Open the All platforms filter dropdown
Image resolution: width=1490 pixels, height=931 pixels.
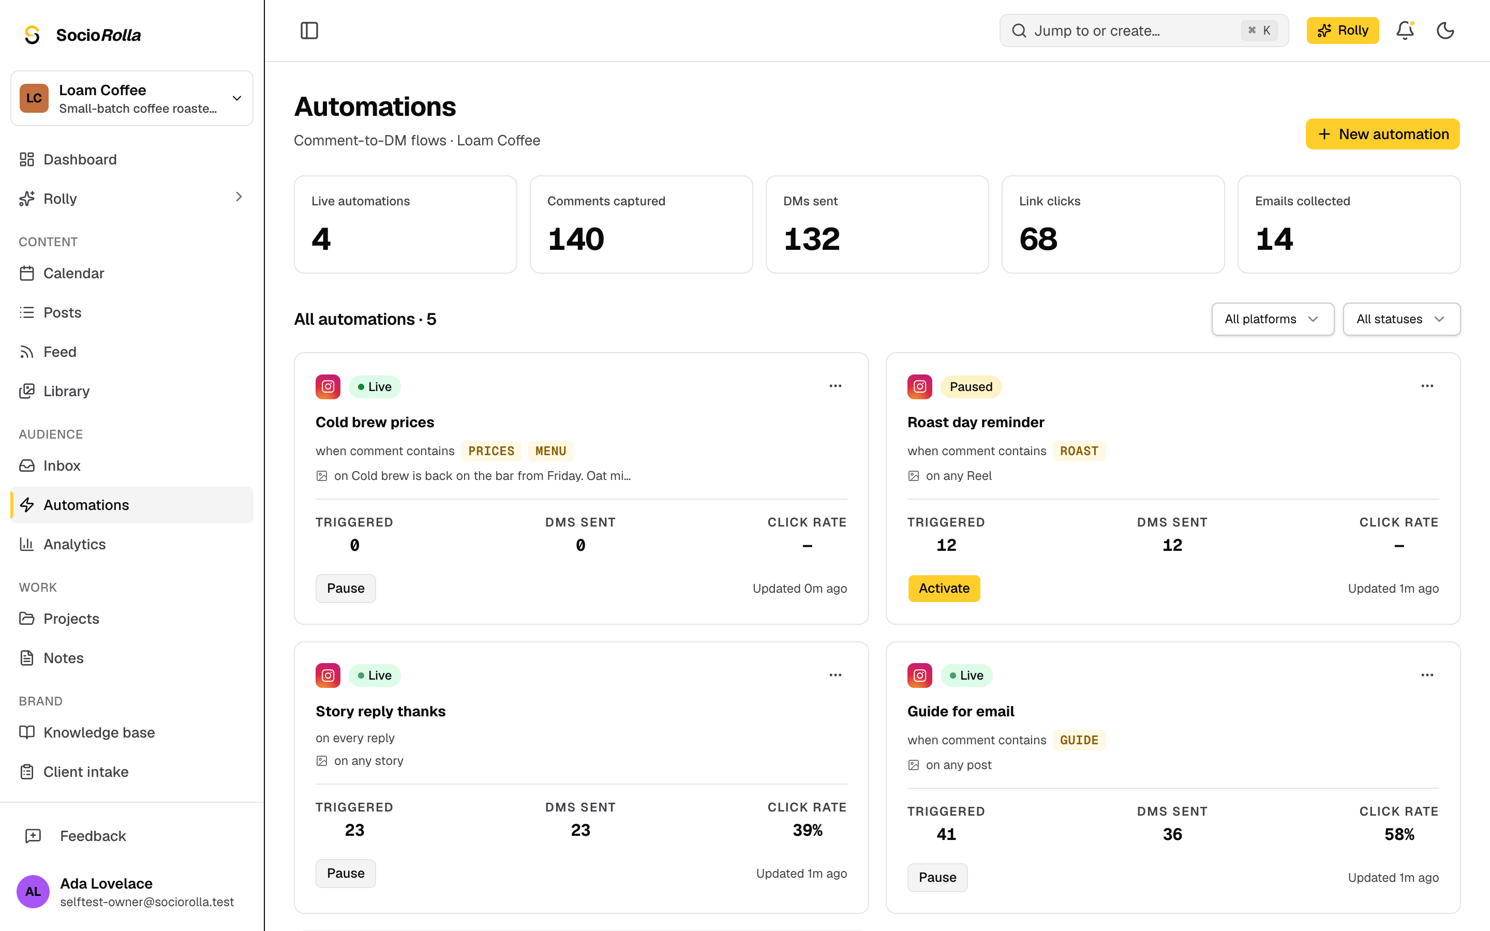[1272, 319]
